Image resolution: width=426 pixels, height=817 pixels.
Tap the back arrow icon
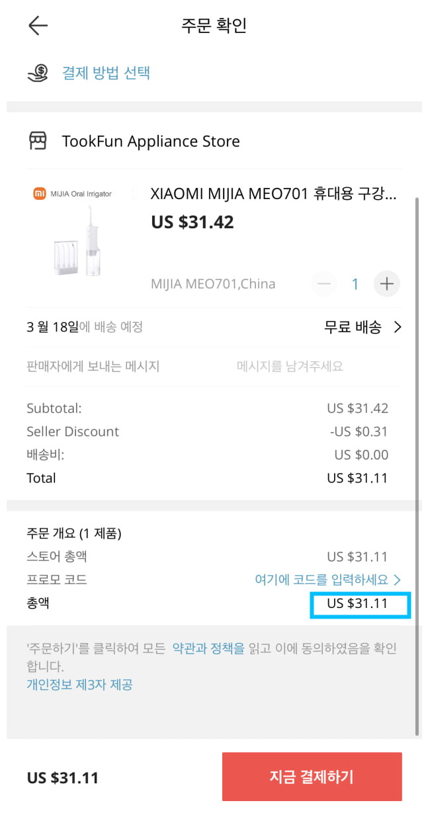coord(38,26)
